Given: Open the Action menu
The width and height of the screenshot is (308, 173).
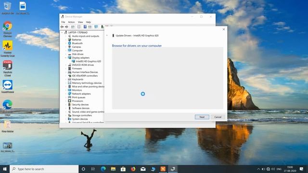Looking at the screenshot, I should (72, 22).
